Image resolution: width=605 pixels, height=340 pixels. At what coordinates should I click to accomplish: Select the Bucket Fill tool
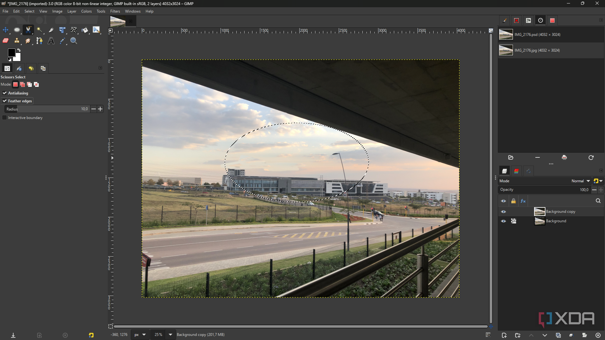tap(85, 30)
